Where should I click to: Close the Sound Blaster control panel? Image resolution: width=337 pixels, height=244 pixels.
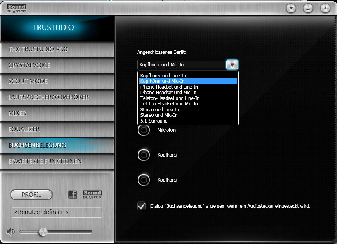[x=325, y=8]
